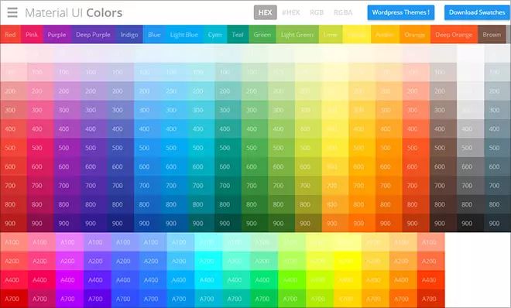This screenshot has width=511, height=308.
Task: Select the Indigo color tab
Action: (x=129, y=35)
